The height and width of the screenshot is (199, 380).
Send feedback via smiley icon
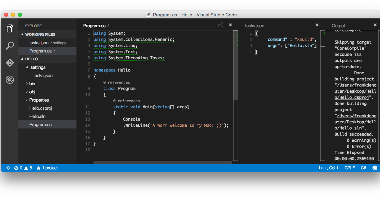375,168
